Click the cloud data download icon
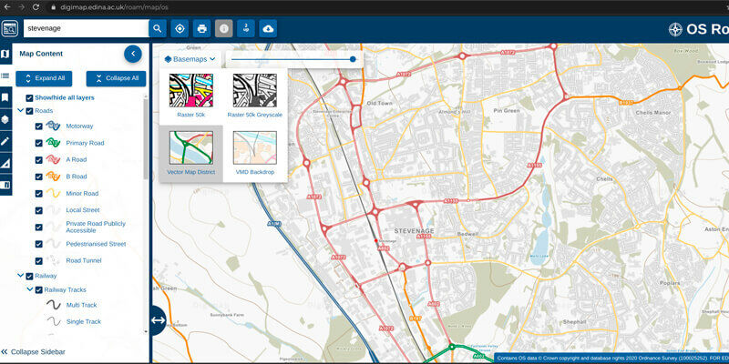 (x=268, y=29)
